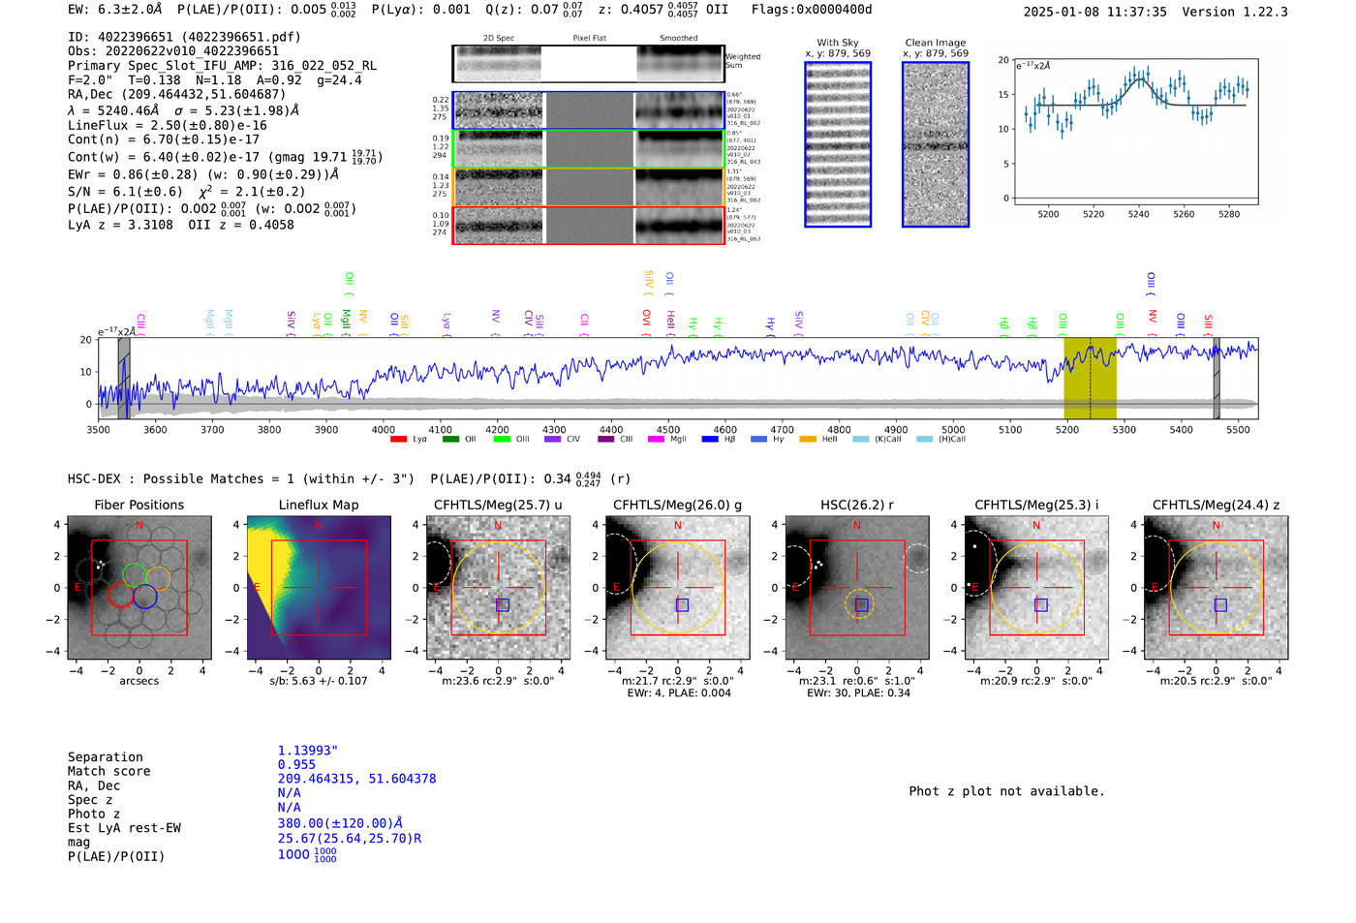Click the hatched gray band near 5460
The width and height of the screenshot is (1356, 923).
(1217, 378)
